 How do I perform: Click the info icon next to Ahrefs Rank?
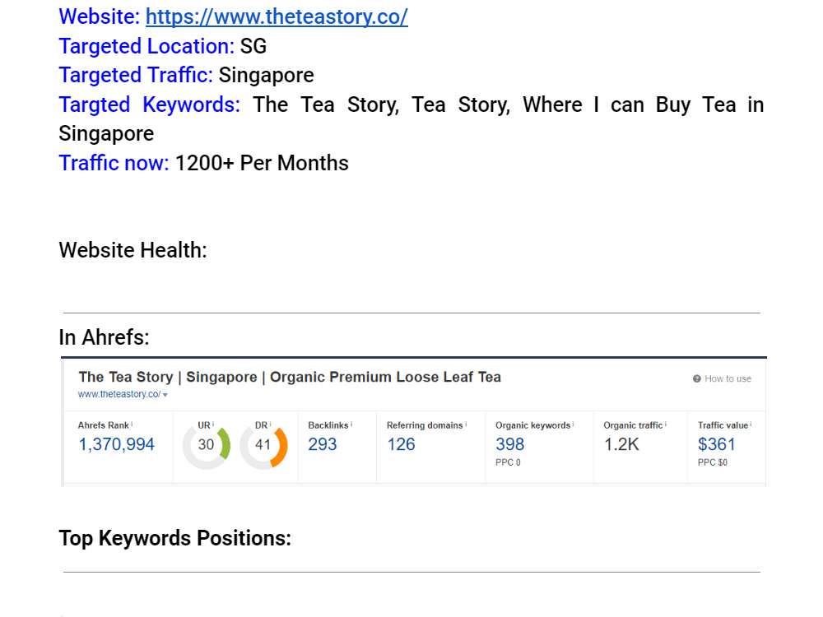coord(132,424)
